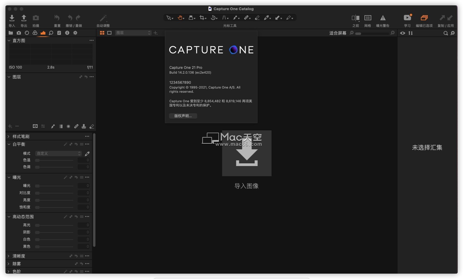Collapse the 白平衡 white balance panel

point(9,144)
